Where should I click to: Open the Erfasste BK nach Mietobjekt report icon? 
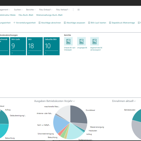68,41
